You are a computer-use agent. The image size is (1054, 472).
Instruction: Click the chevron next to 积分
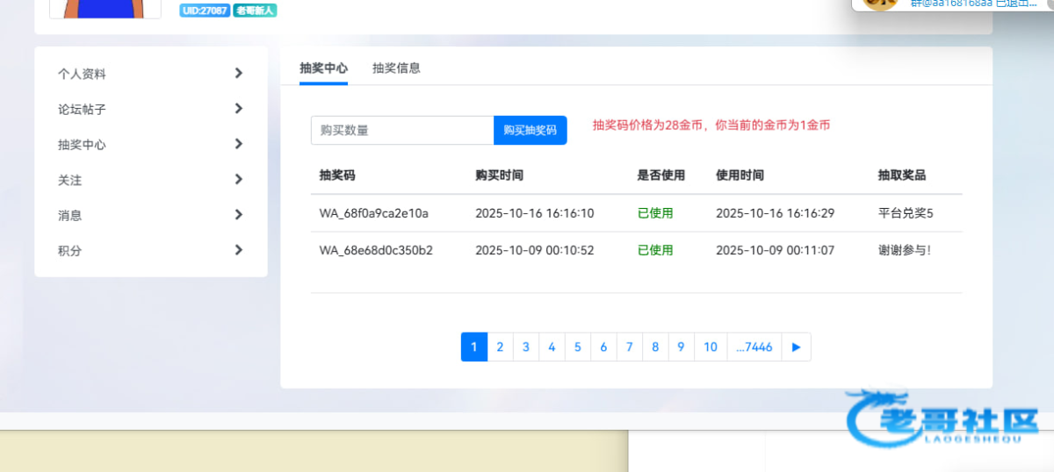coord(238,250)
